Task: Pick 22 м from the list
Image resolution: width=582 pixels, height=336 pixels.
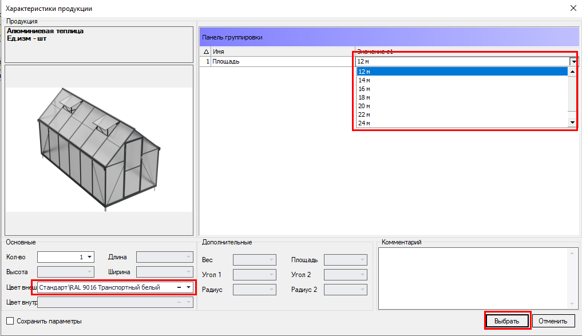Action: tap(462, 114)
